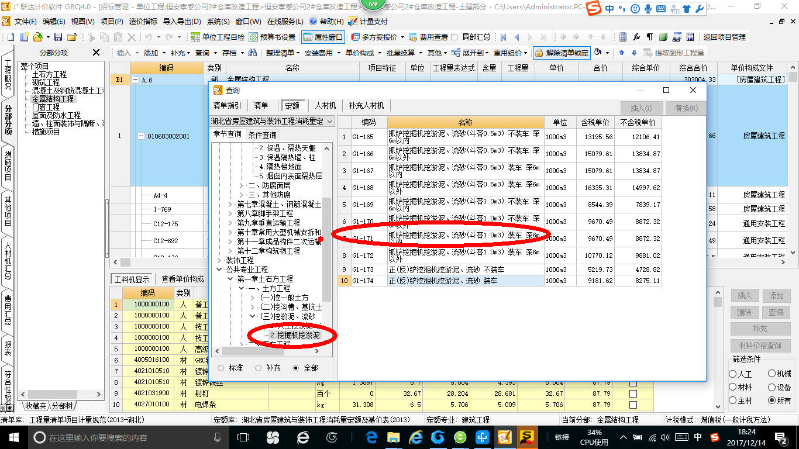The width and height of the screenshot is (799, 449).
Task: Switch to 清单指引 tab in query dialog
Action: [x=227, y=106]
